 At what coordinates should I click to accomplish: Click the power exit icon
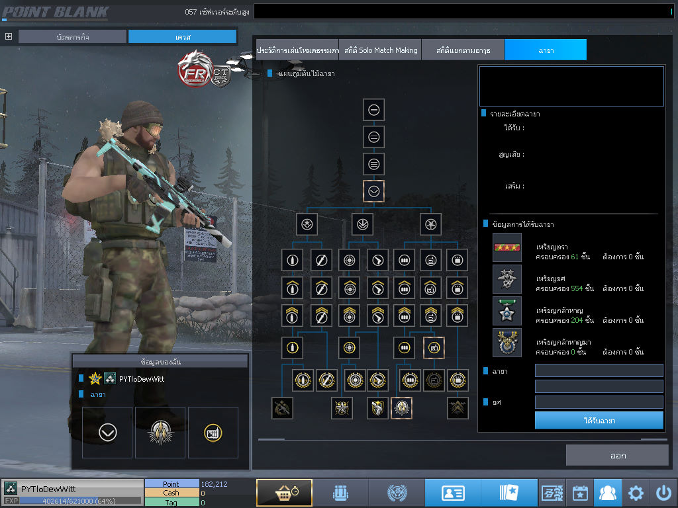(663, 492)
